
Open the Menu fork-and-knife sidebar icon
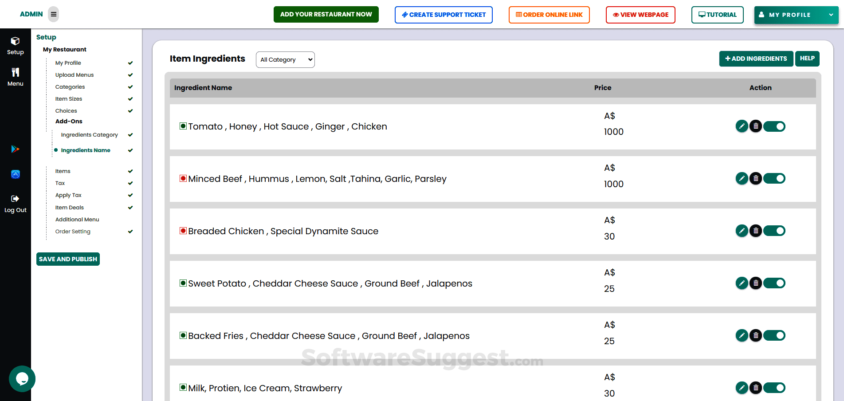(x=15, y=72)
